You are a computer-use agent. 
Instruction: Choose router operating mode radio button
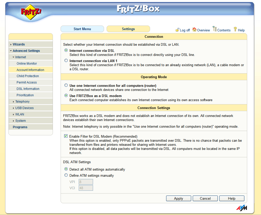pos(66,85)
